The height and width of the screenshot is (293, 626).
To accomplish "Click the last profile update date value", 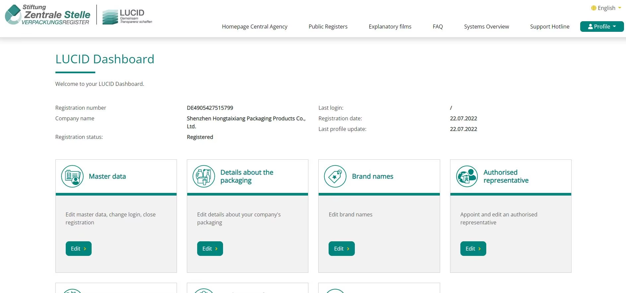I will (x=463, y=129).
